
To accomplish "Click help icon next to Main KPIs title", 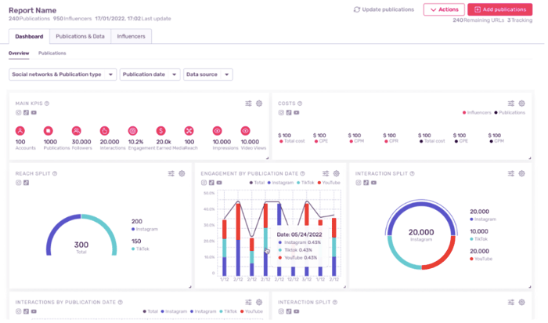I will [x=47, y=103].
